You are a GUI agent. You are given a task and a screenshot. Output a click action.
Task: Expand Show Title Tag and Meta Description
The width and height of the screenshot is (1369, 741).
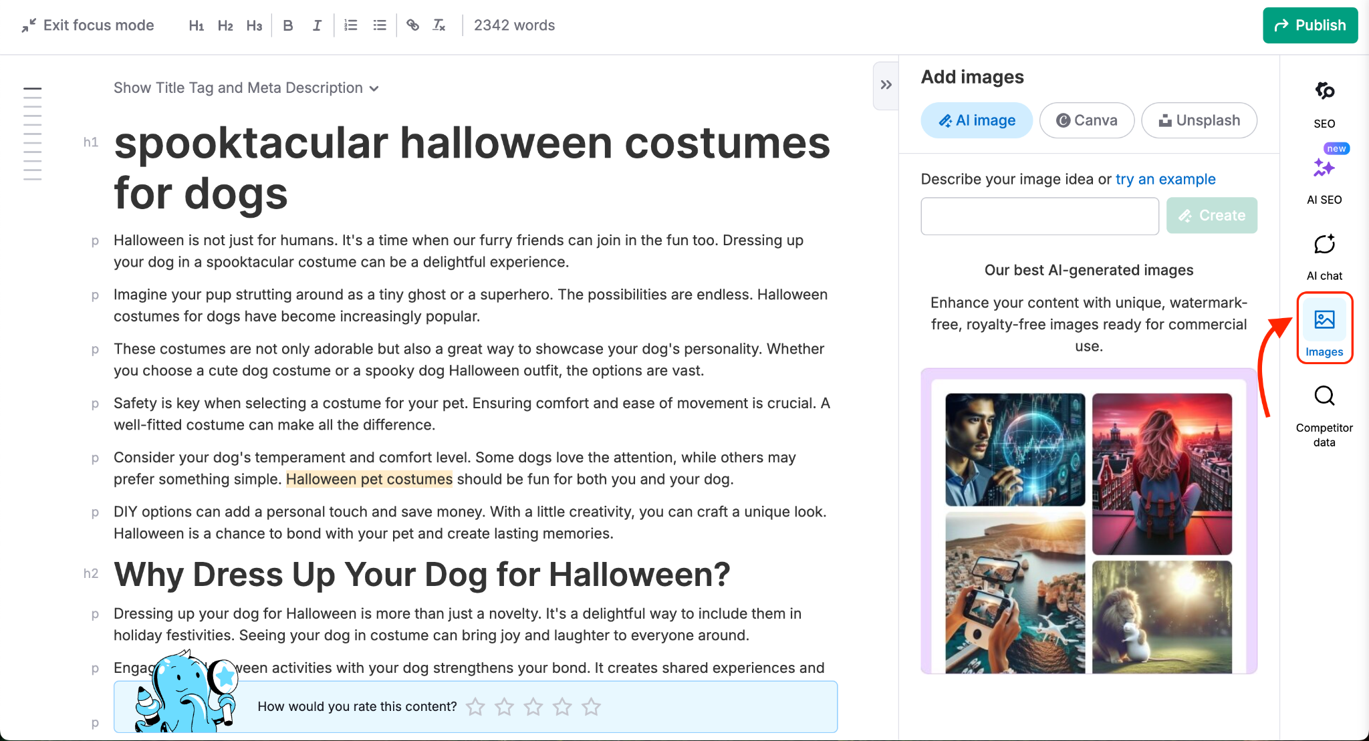pyautogui.click(x=245, y=88)
